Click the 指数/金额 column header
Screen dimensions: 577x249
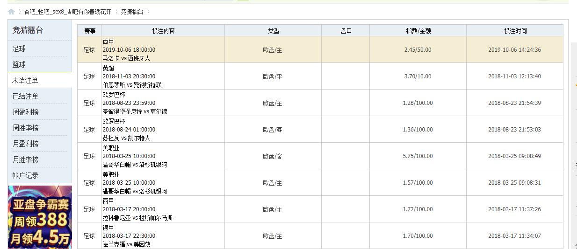tap(418, 31)
